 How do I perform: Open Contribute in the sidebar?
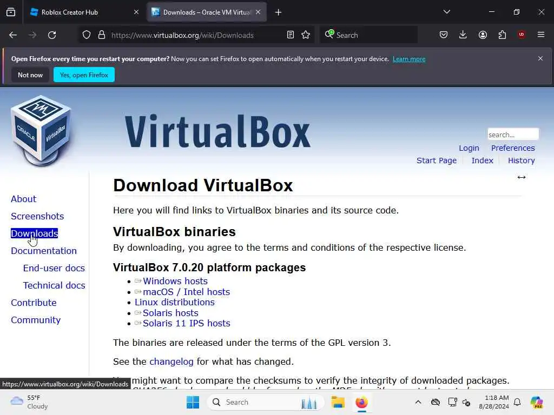tap(34, 303)
